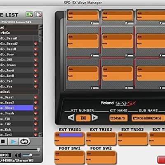Select the highlighted wave row ending in BBeat
Image resolution: width=165 pixels, height=165 pixels.
pos(16,108)
